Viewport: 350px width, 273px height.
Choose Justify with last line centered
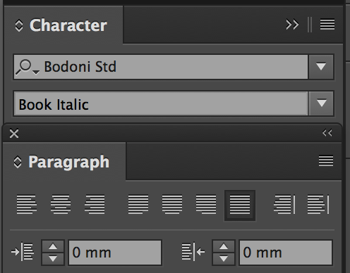(x=172, y=205)
